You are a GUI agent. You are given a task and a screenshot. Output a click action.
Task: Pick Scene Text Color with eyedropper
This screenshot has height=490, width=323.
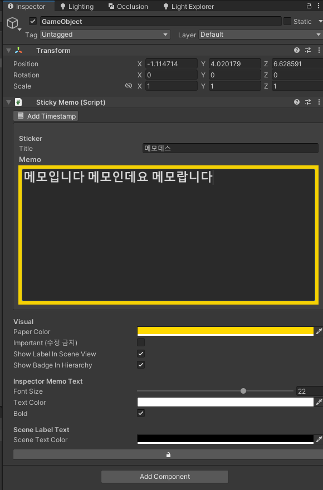click(319, 439)
